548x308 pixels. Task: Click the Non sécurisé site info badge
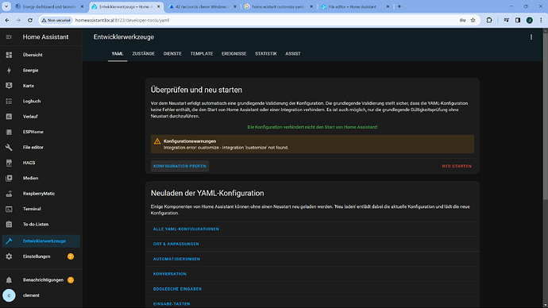[x=56, y=21]
